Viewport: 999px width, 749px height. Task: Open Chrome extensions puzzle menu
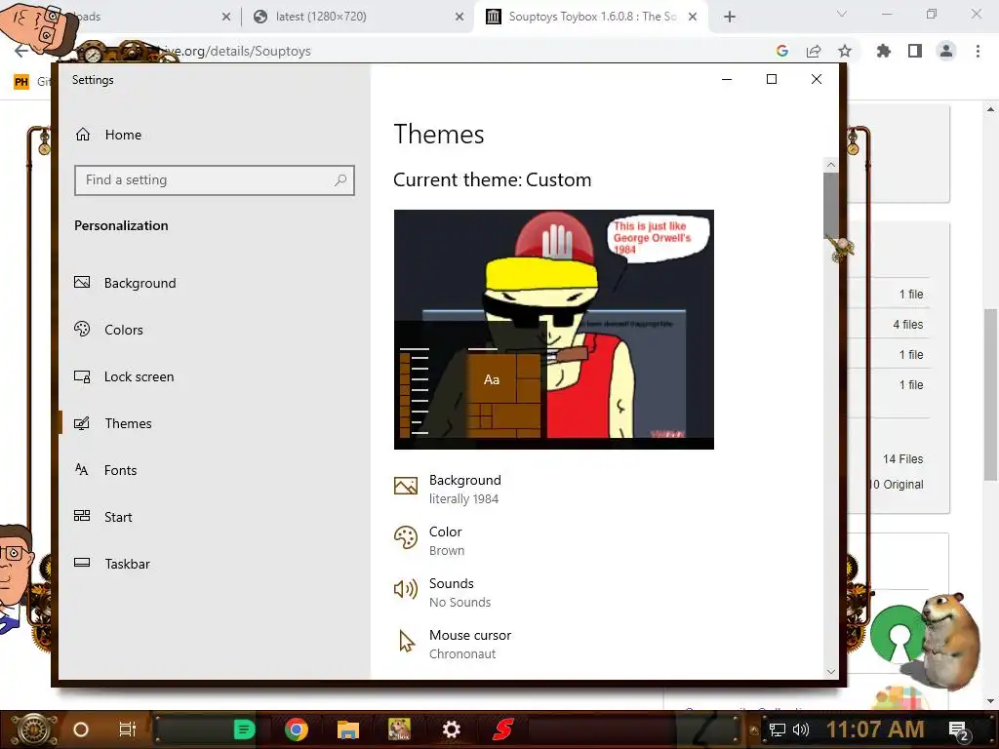[x=883, y=51]
